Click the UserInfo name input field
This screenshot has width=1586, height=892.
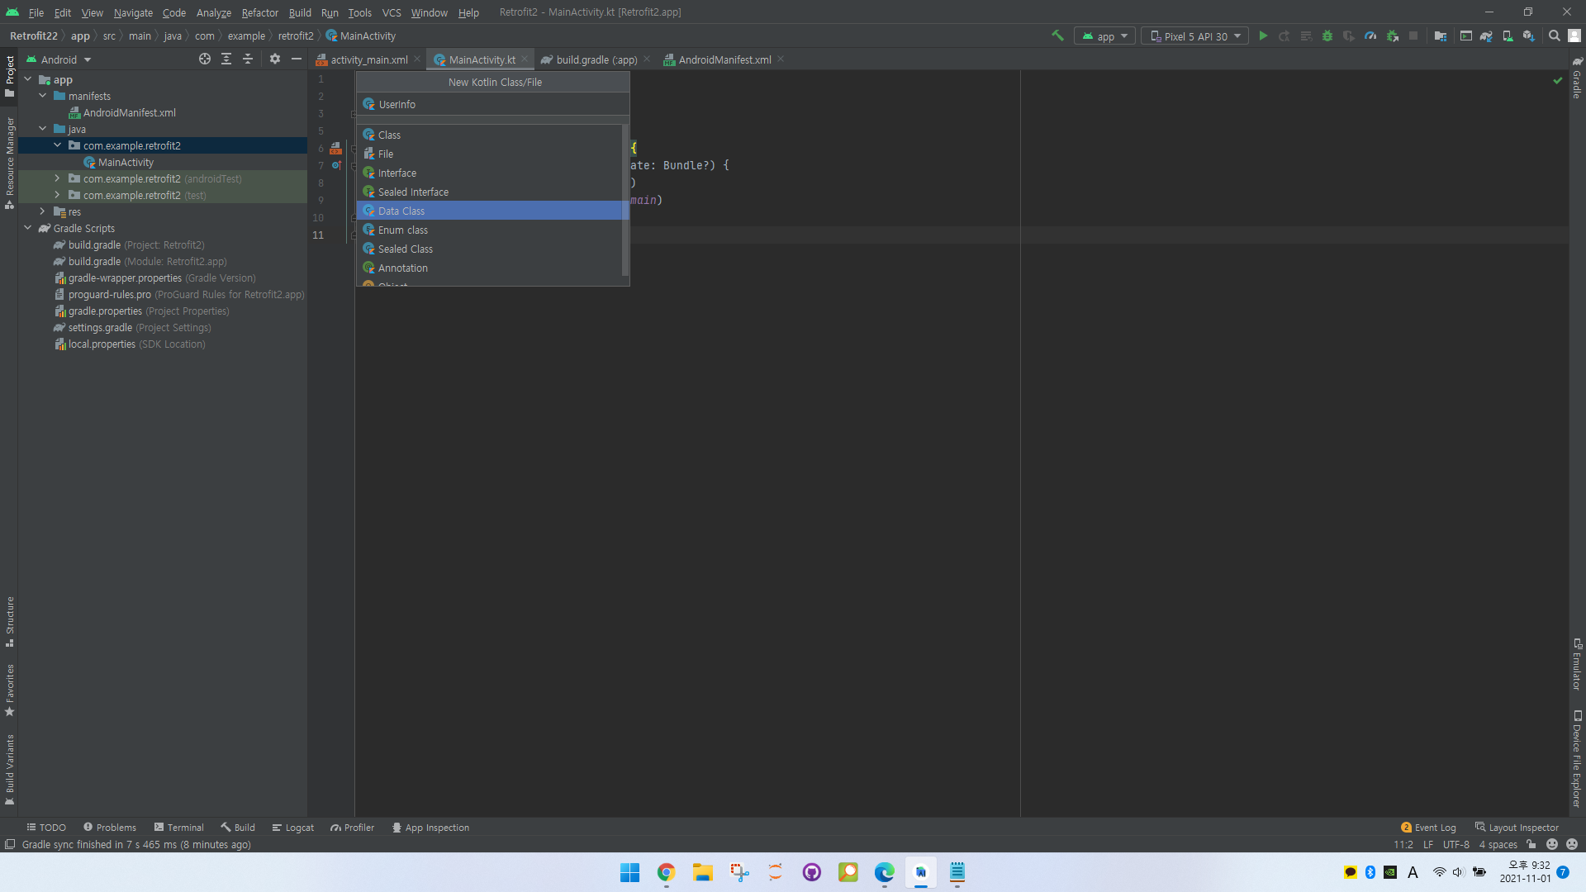(496, 104)
